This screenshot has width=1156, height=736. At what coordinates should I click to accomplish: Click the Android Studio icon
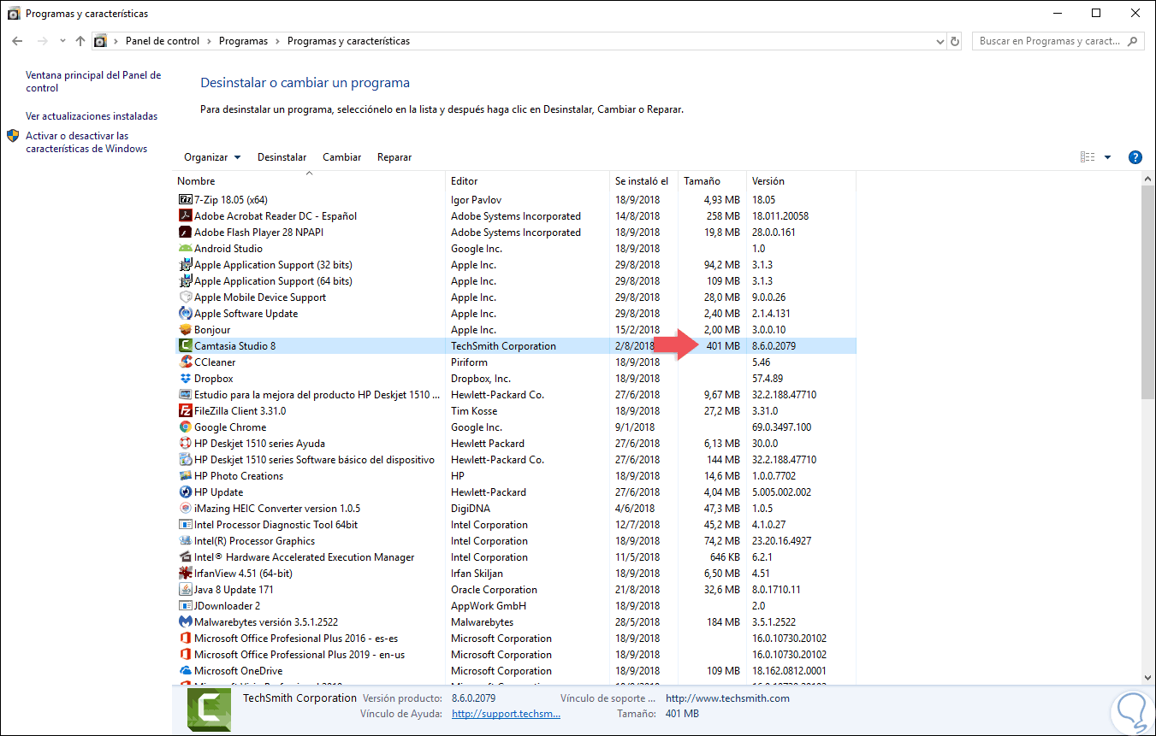[185, 249]
